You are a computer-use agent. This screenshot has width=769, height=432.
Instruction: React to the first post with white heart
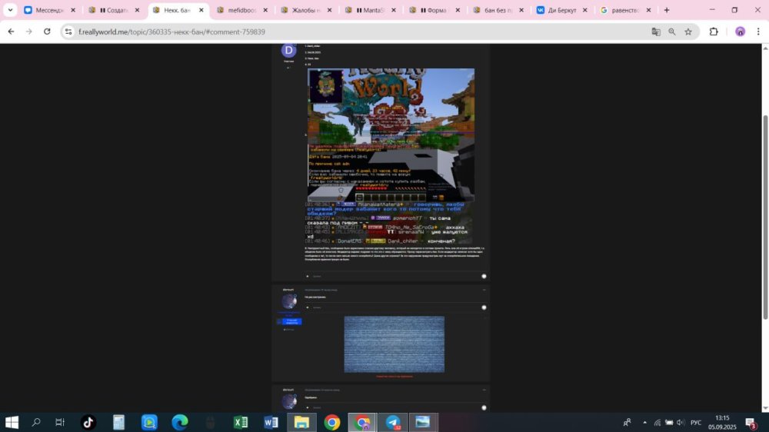484,276
